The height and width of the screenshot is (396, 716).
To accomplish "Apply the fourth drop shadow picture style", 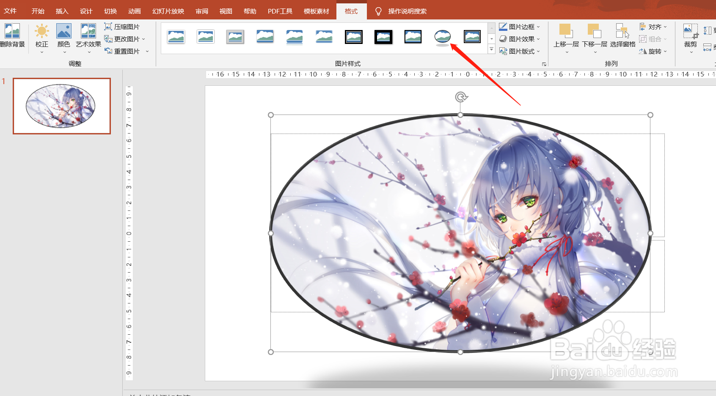I will pos(265,37).
